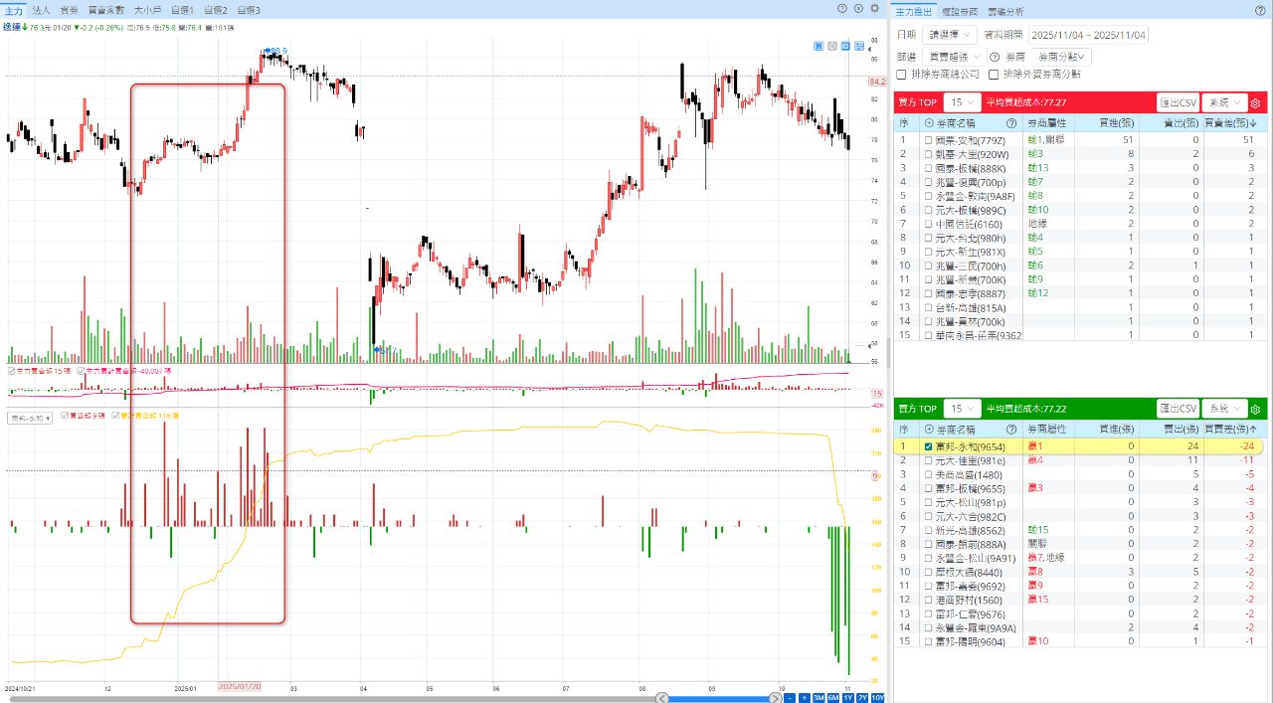Open 日期 請選擇 dropdown

tap(949, 35)
